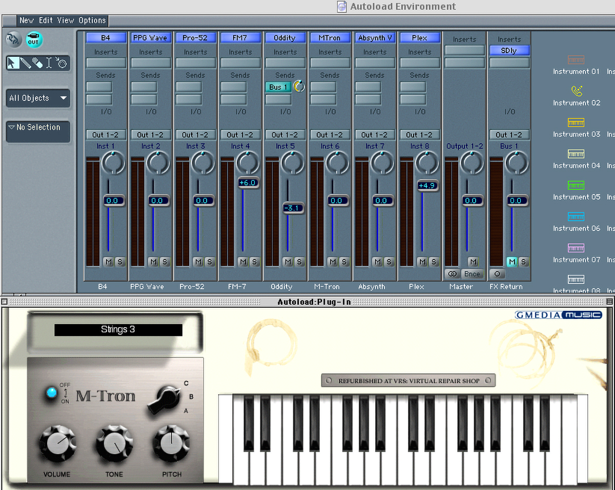Select the eraser tool
Viewport: 615px width, 490px height.
[37, 63]
